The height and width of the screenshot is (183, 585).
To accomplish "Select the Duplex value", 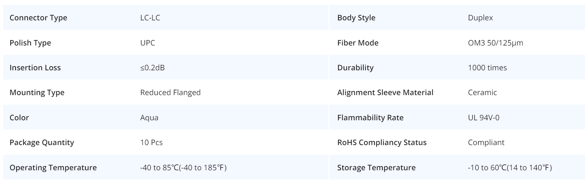I will pyautogui.click(x=480, y=18).
